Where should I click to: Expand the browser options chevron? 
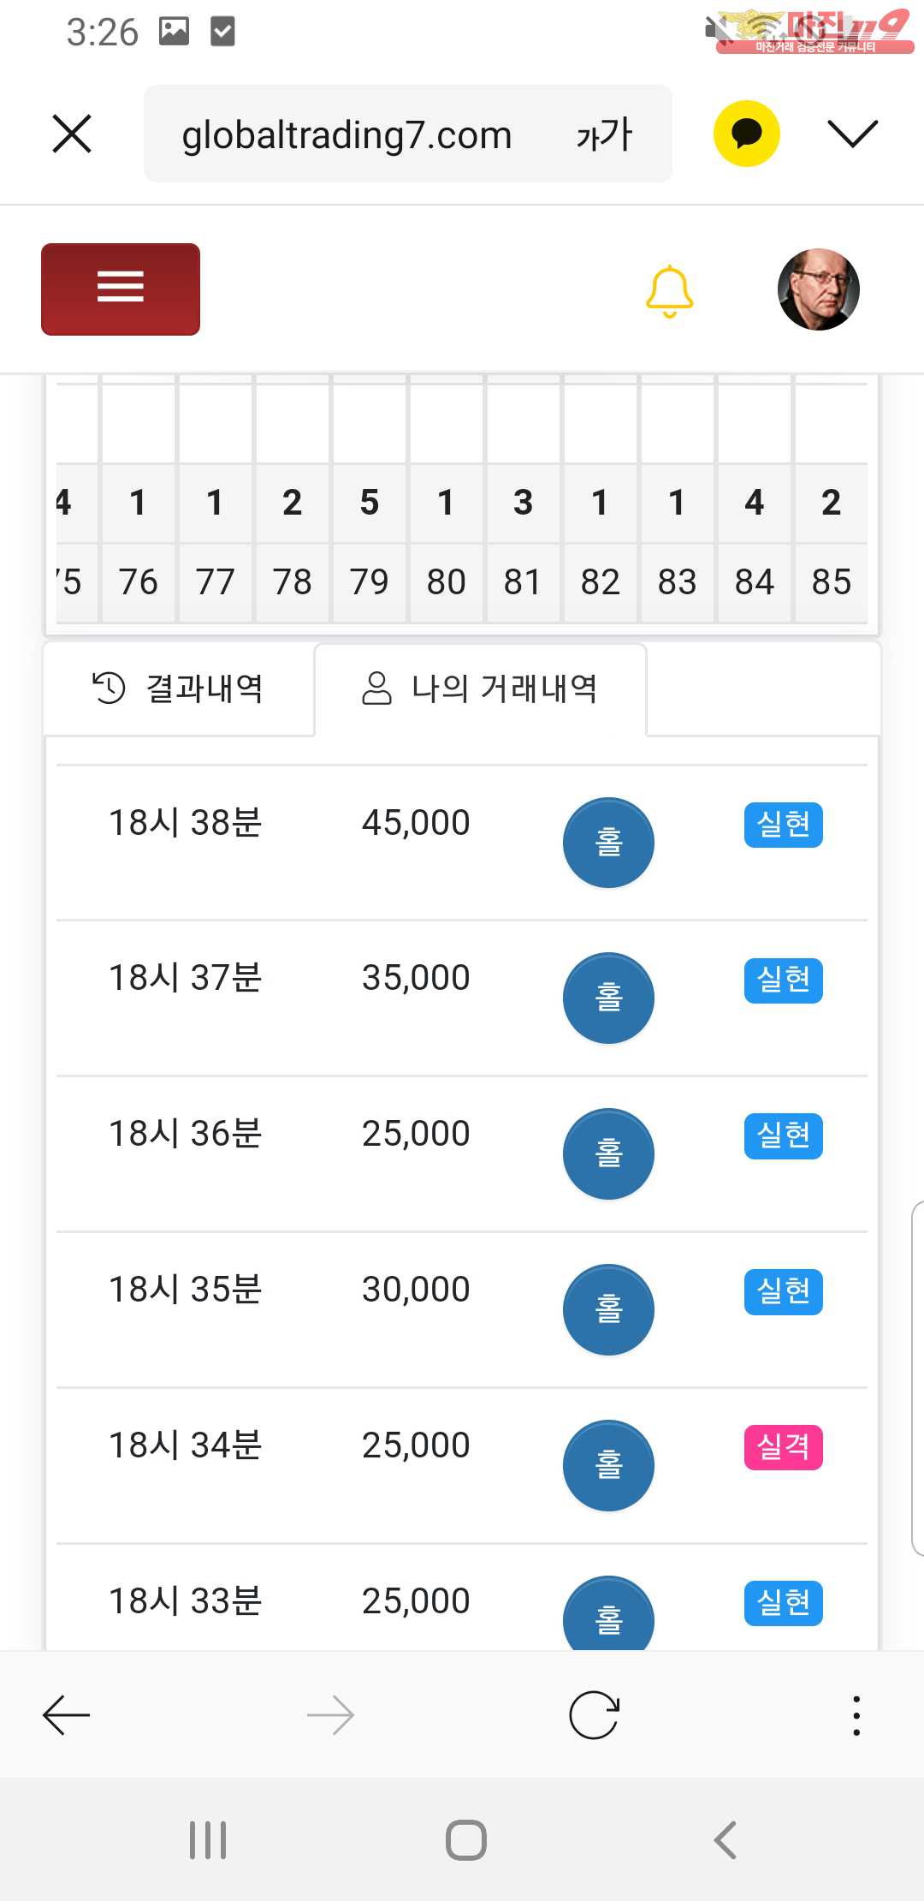(852, 134)
